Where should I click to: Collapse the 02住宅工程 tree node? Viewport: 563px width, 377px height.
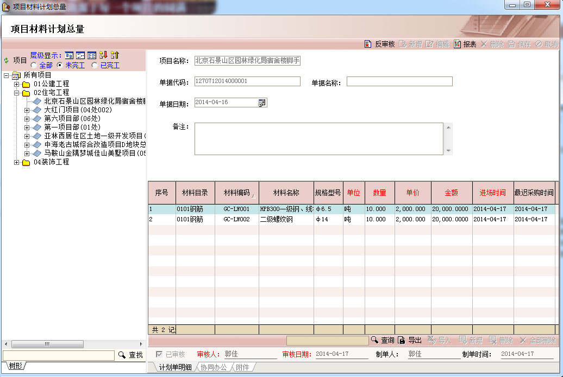(x=17, y=93)
